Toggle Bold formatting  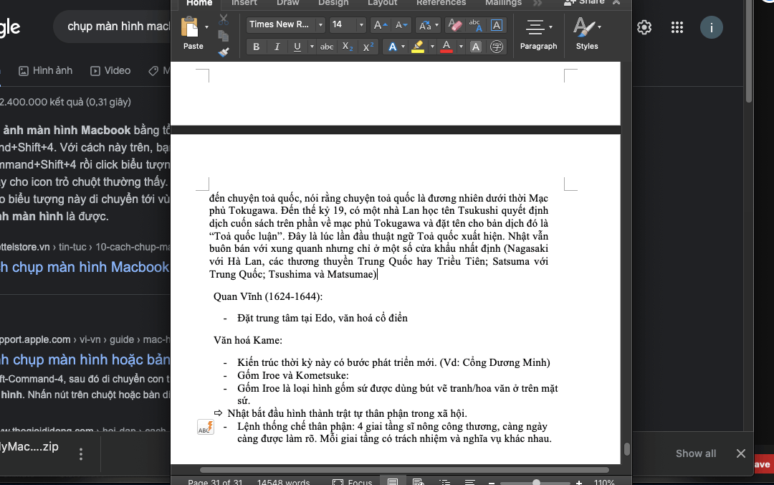point(256,47)
